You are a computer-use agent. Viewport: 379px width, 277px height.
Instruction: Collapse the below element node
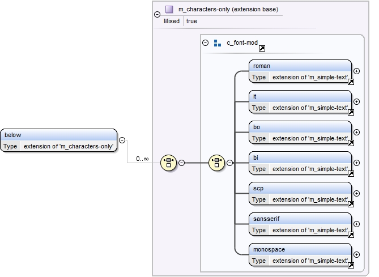pyautogui.click(x=122, y=140)
